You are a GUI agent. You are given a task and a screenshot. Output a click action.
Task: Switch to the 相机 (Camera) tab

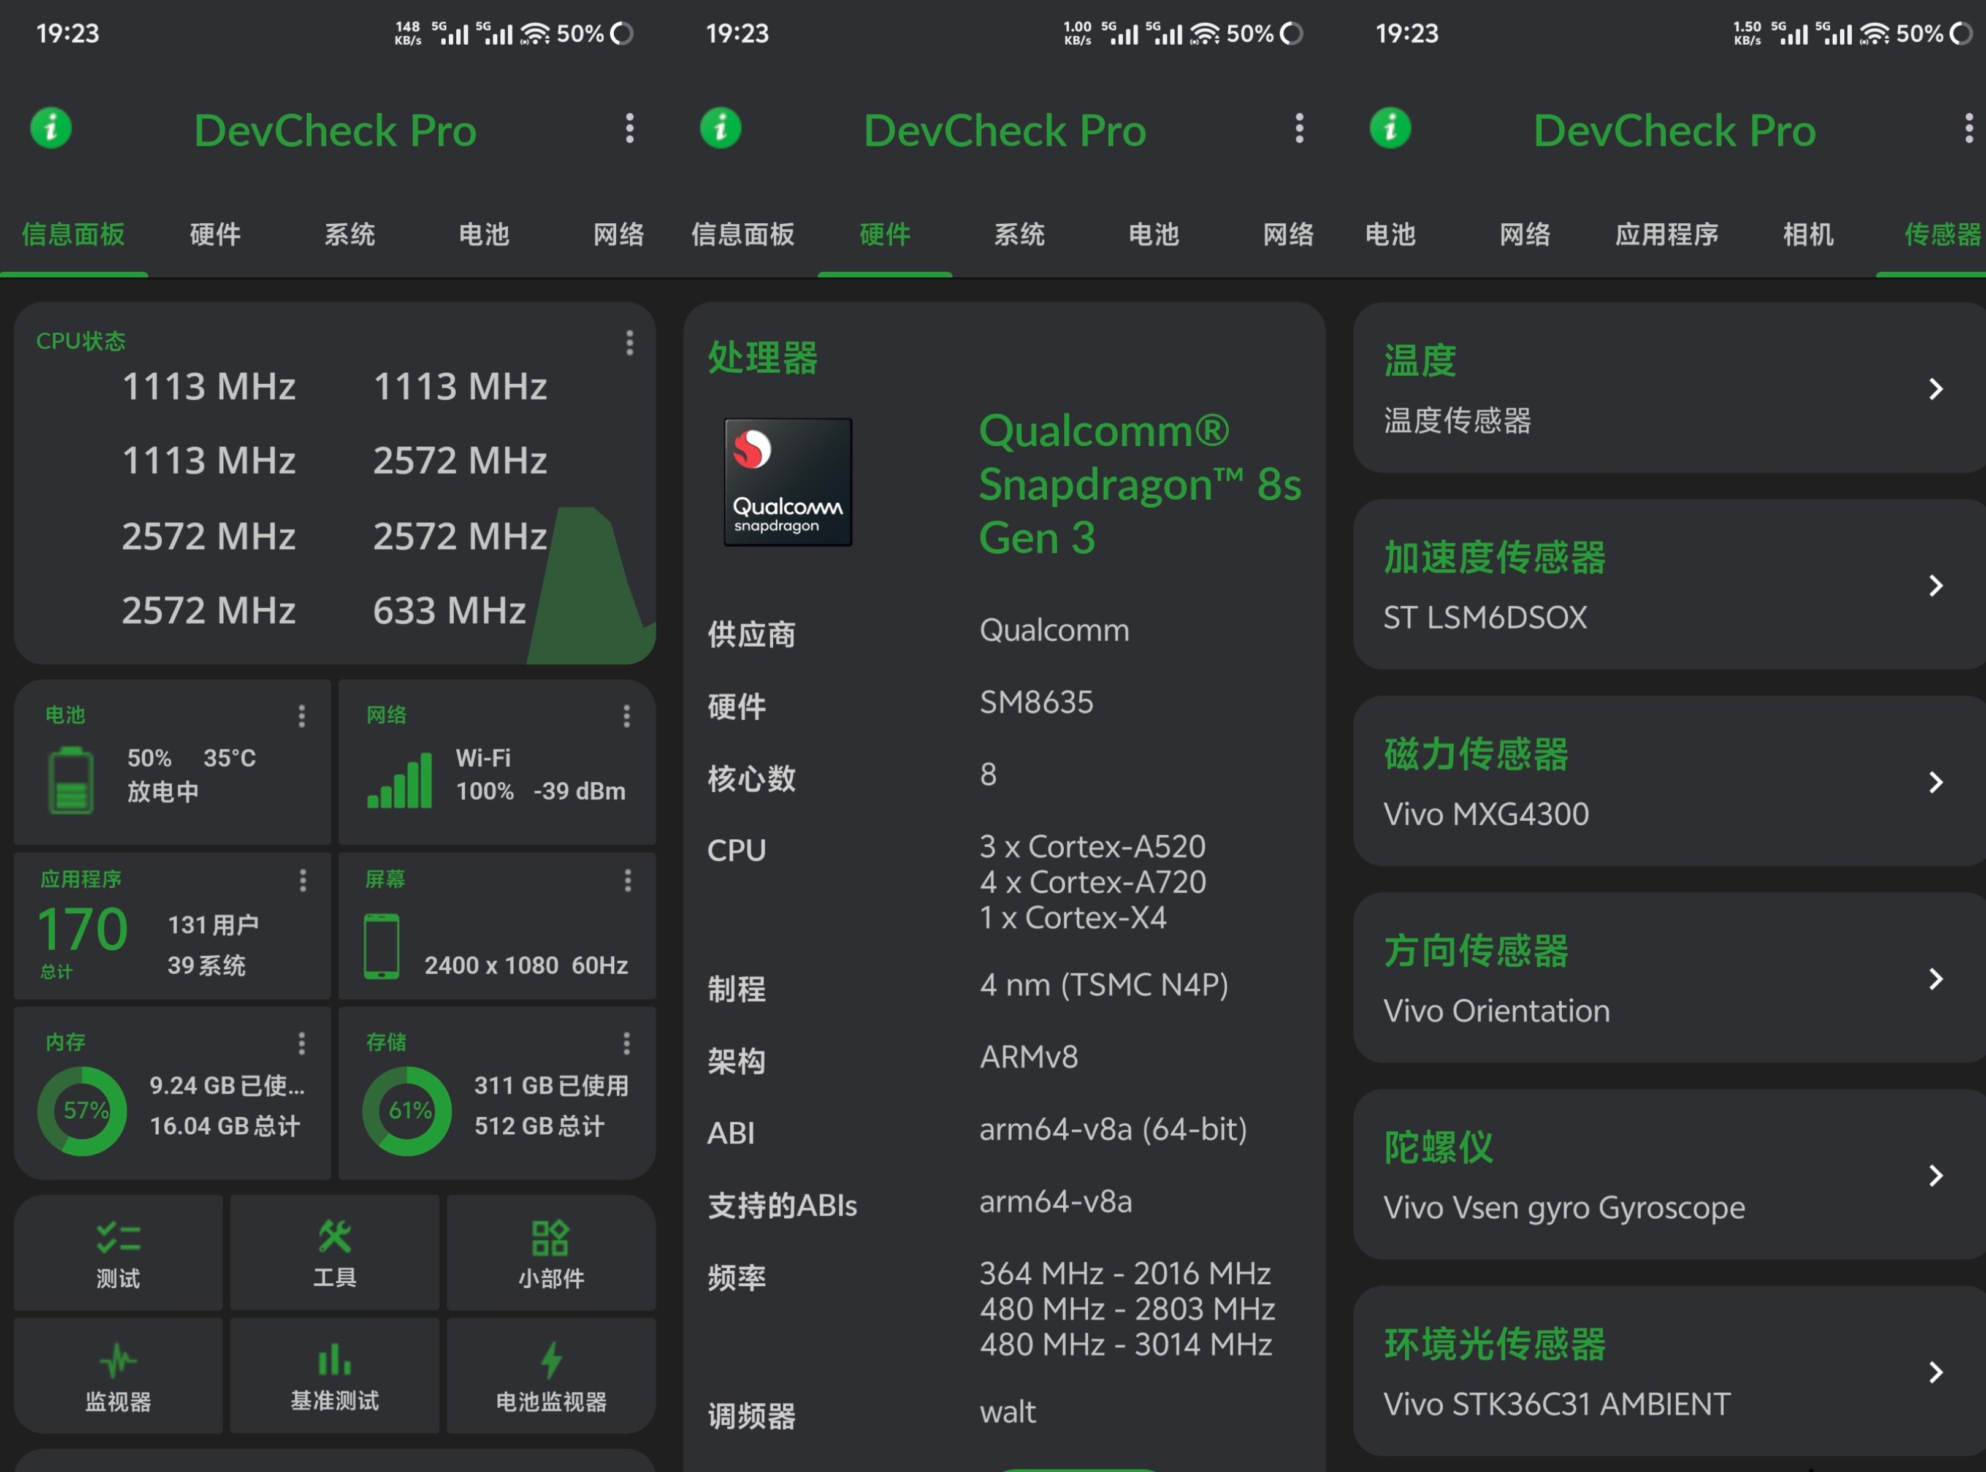[1808, 234]
